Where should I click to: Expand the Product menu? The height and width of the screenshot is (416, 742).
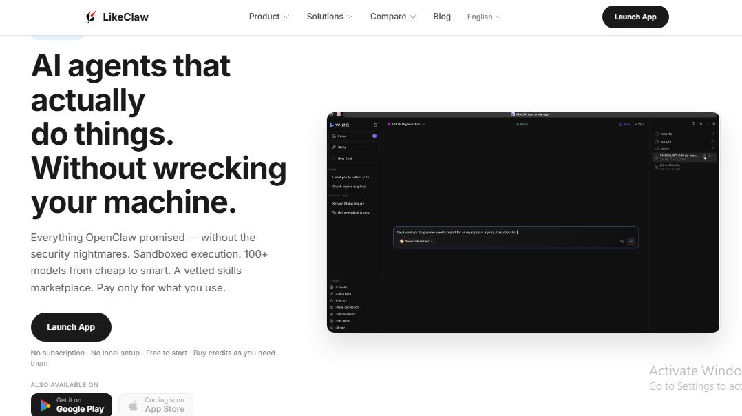268,17
